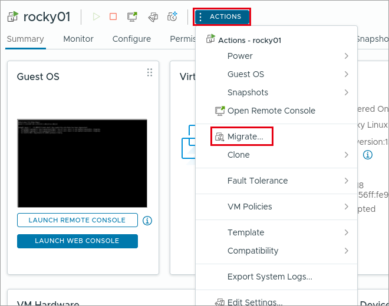Open the ACTIONS dropdown button
Viewport: 389px width, 306px height.
click(222, 16)
